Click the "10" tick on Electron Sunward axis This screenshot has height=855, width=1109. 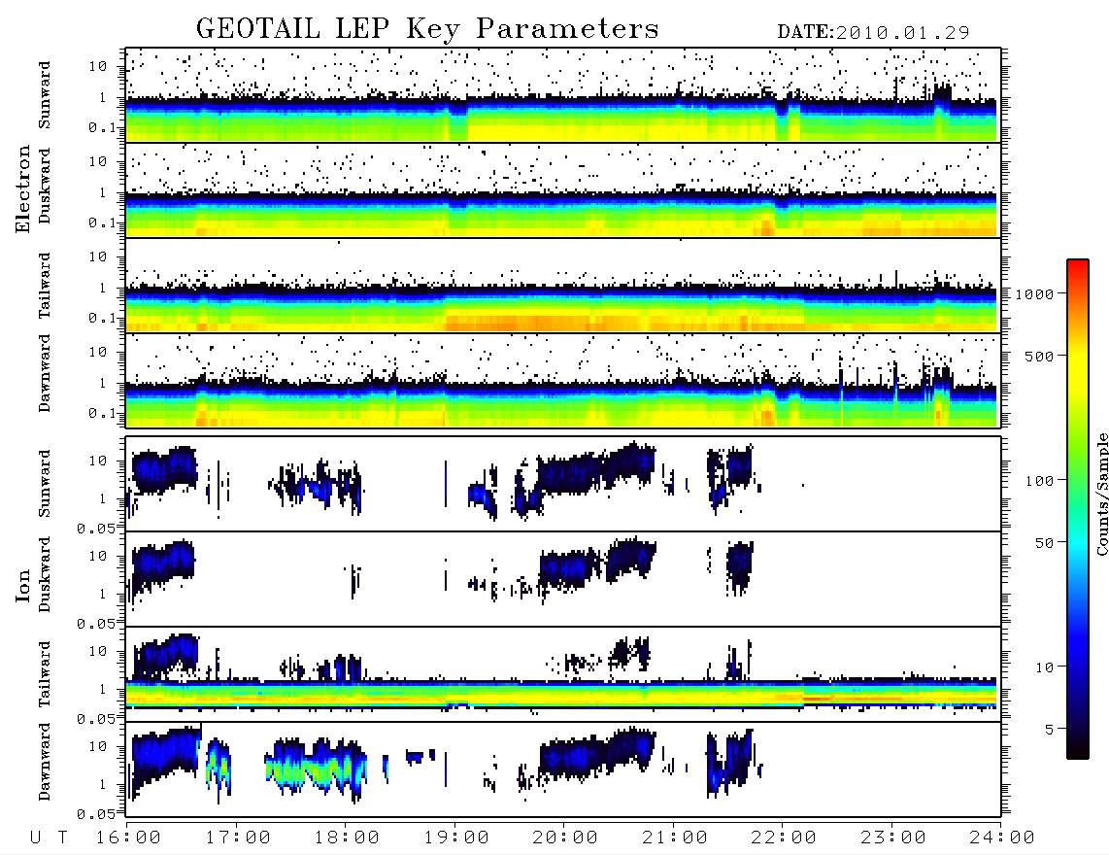pyautogui.click(x=98, y=66)
